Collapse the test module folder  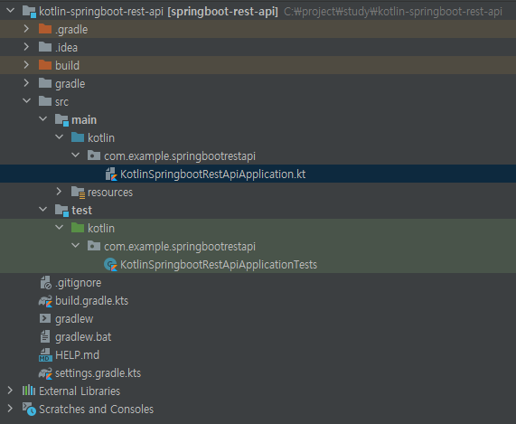pos(42,210)
